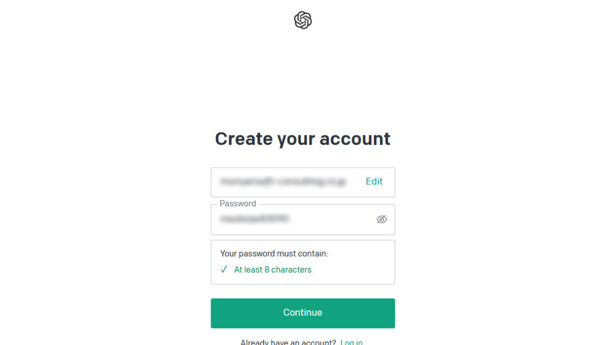599x345 pixels.
Task: Click the Password field label
Action: coord(237,204)
